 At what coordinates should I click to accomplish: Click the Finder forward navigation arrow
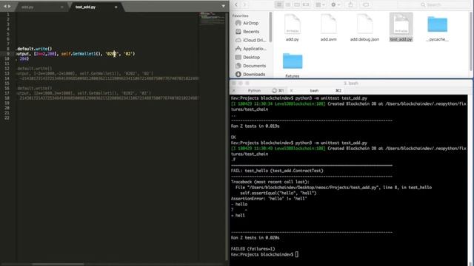pyautogui.click(x=244, y=4)
